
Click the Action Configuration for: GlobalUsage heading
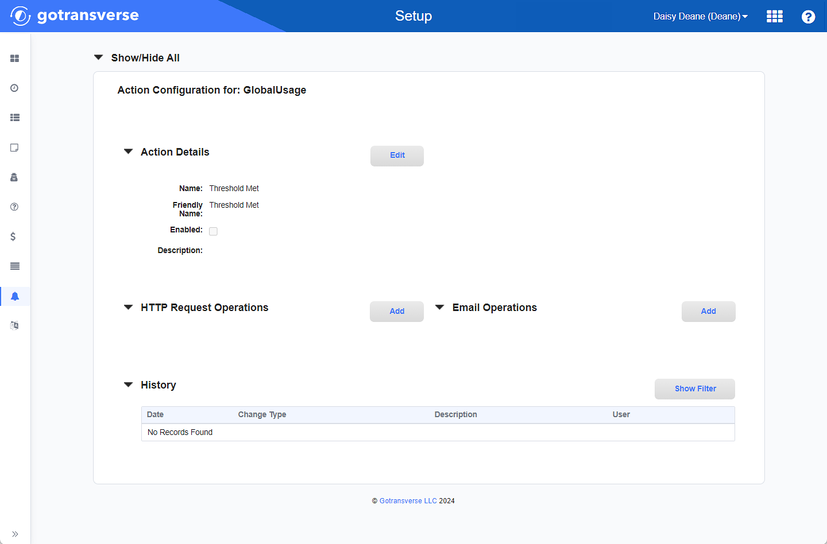[x=212, y=90]
